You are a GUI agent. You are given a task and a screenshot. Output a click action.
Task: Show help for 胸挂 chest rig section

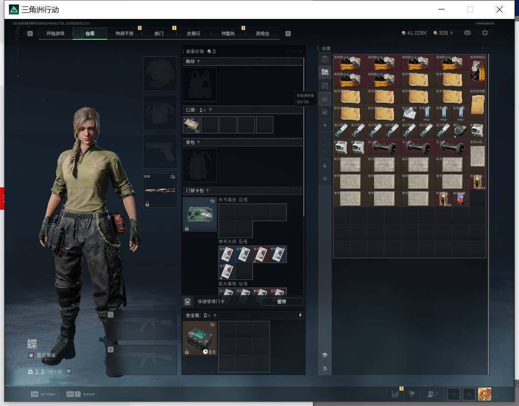click(x=198, y=62)
